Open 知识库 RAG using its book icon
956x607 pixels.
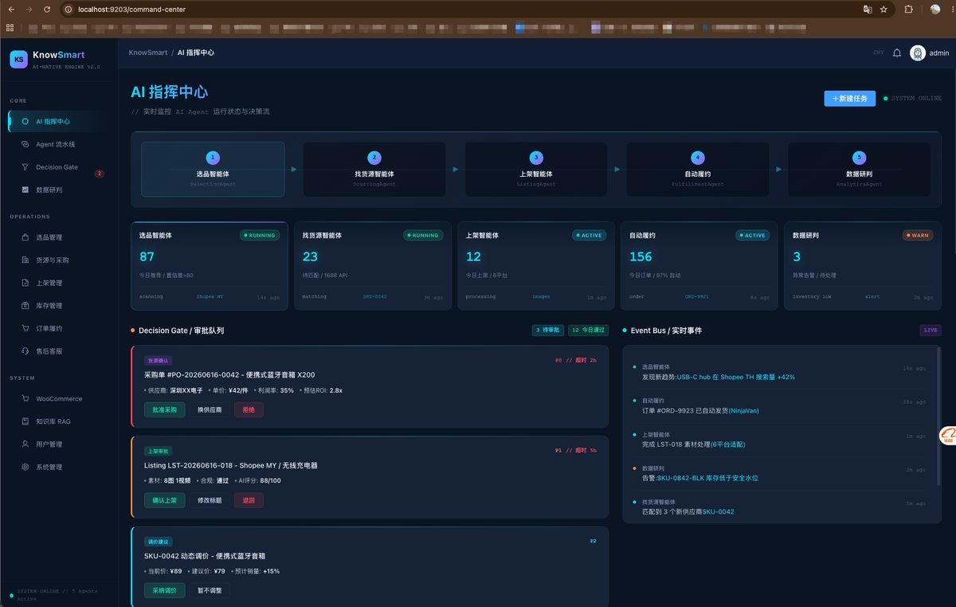[x=25, y=421]
